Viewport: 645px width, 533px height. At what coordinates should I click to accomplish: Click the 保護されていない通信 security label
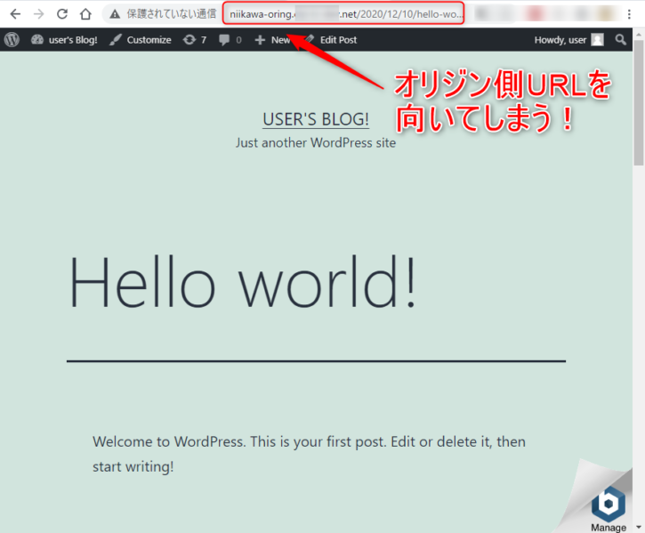[x=171, y=14]
